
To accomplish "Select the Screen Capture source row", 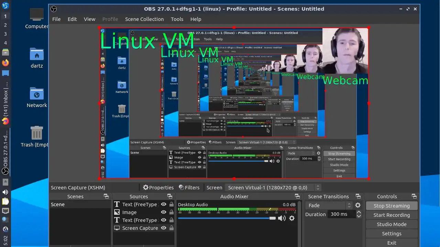I will [144, 228].
